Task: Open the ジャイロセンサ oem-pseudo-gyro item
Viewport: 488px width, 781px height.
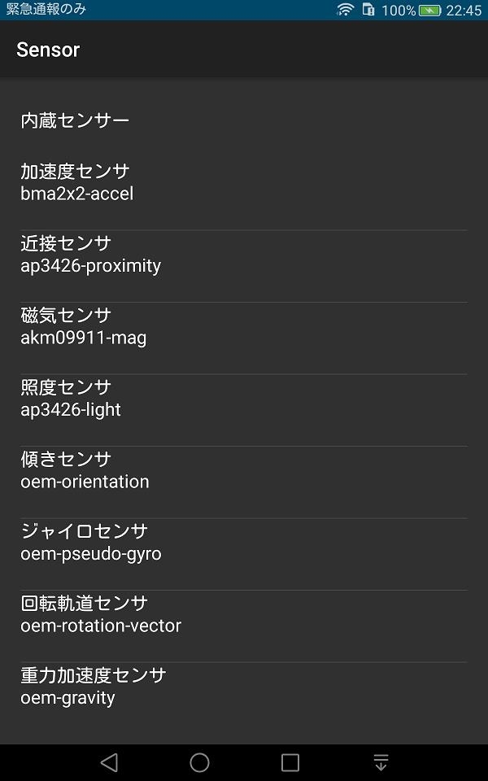Action: pos(244,543)
